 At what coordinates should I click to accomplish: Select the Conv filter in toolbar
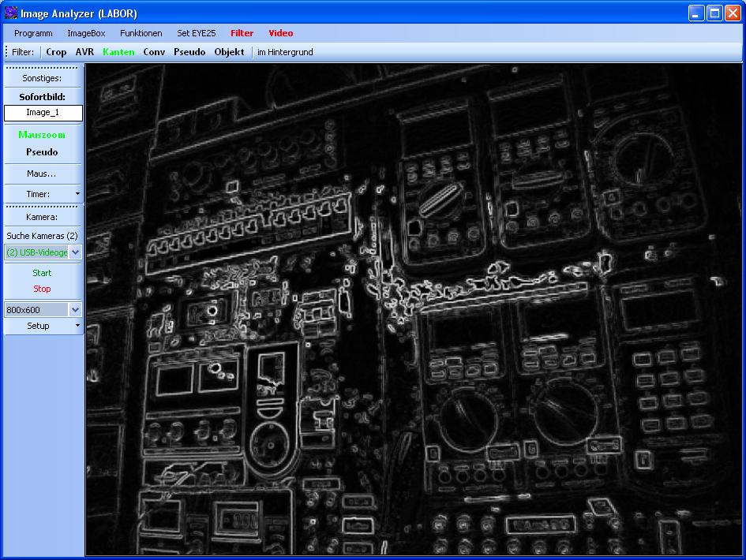point(154,52)
